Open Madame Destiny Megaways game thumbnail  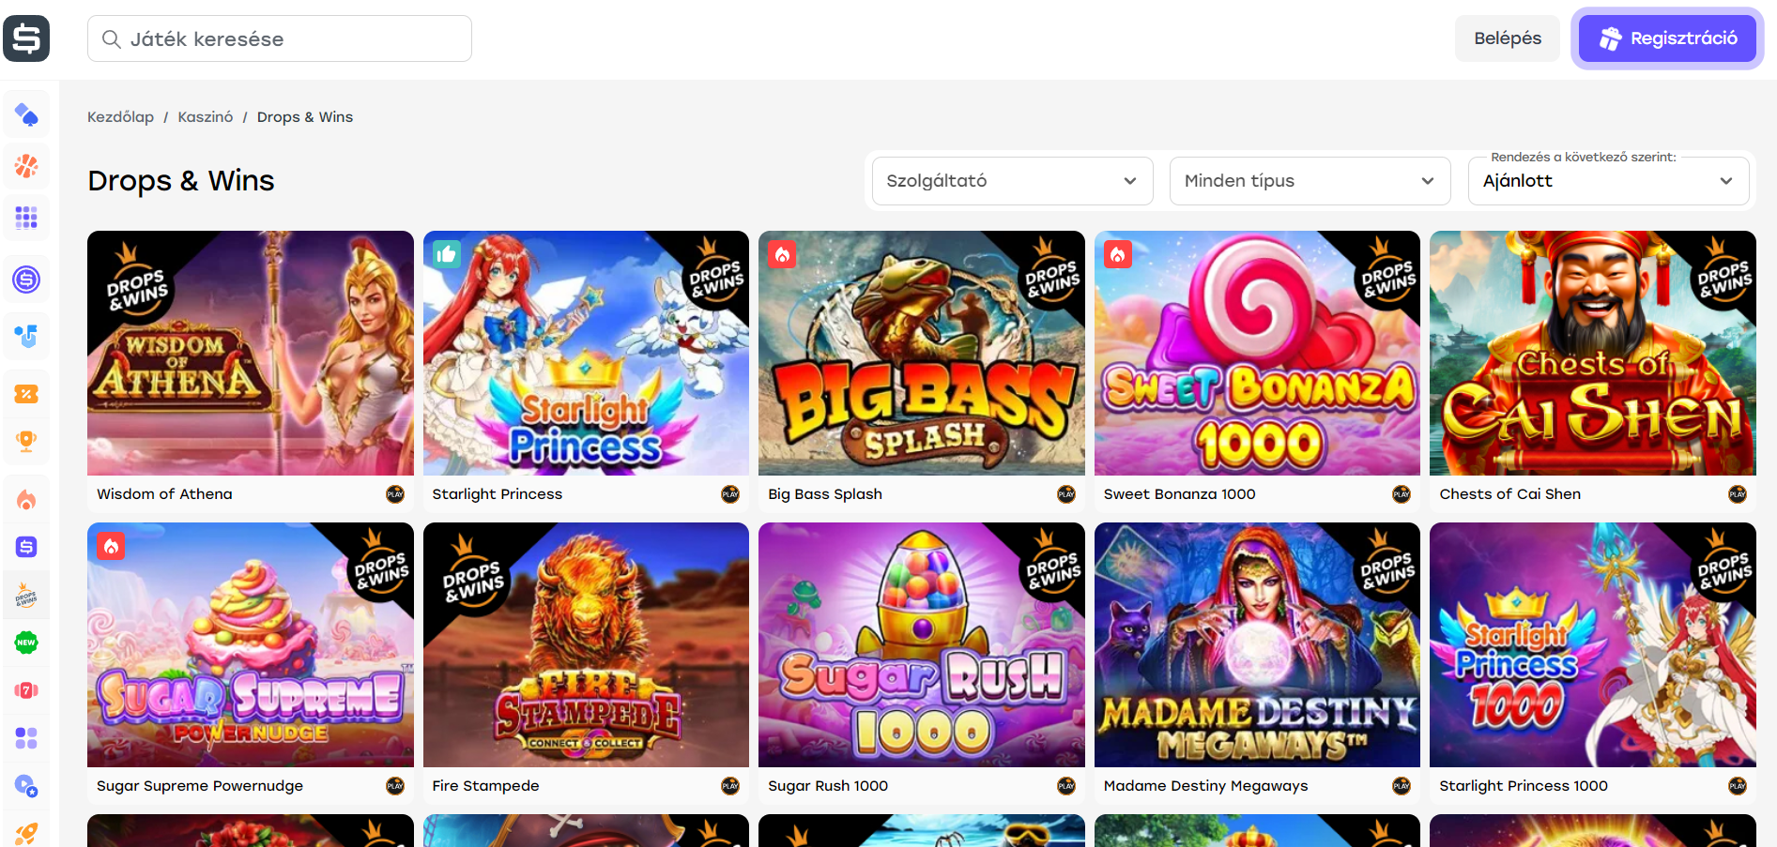click(x=1257, y=645)
